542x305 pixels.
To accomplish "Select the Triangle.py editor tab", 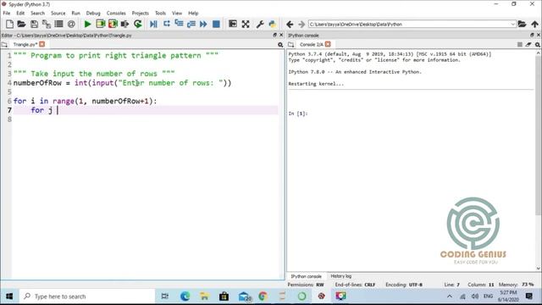I will [25, 44].
